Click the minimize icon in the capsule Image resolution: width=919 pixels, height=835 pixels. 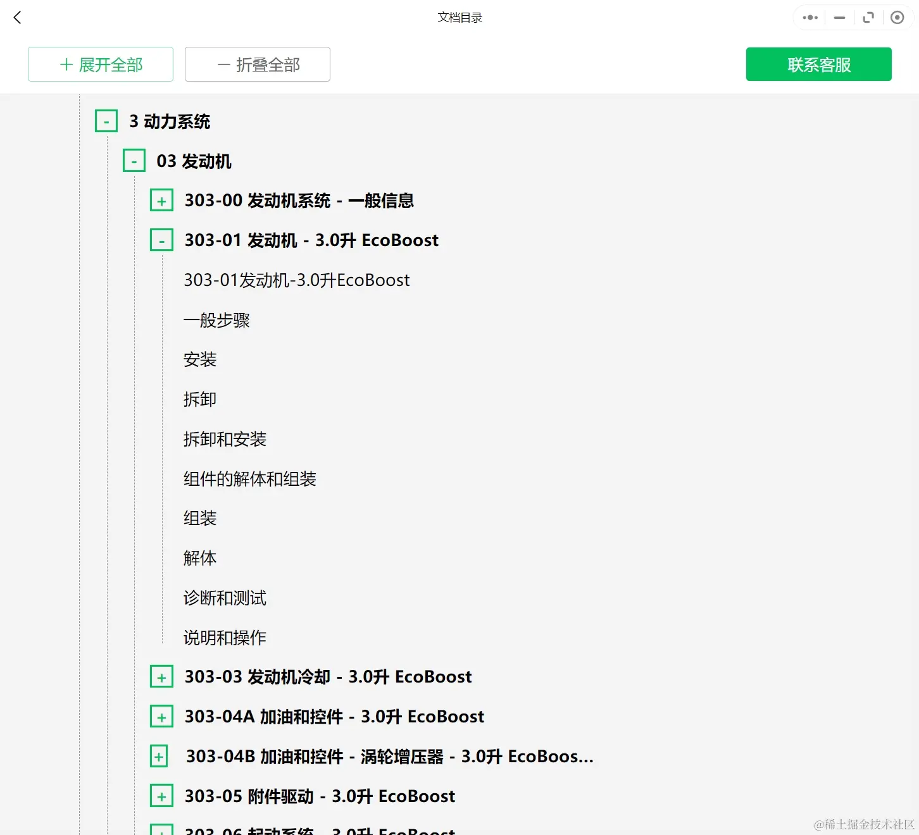tap(839, 17)
